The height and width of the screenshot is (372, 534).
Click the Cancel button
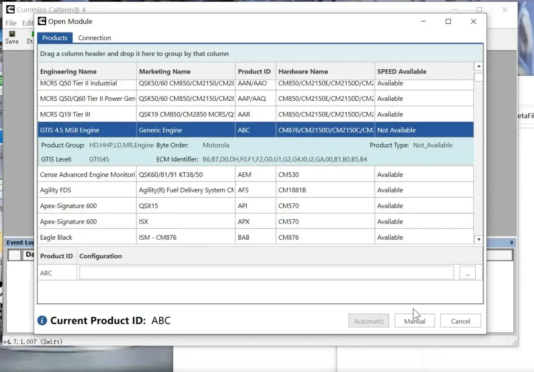point(460,321)
